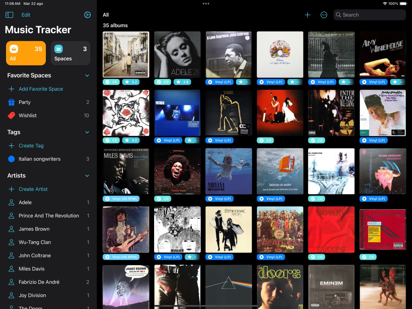Viewport: 412px width, 309px height.
Task: Select artist Prince And The Revolution
Action: pos(48,216)
